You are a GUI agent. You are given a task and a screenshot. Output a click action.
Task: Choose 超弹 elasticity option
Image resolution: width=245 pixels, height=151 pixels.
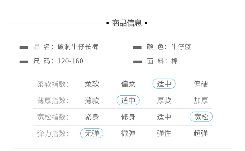[201, 133]
